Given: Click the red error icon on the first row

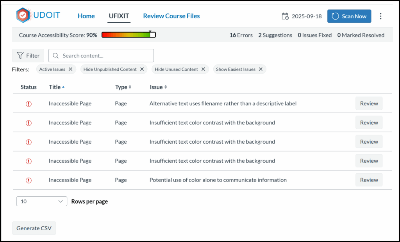Looking at the screenshot, I should pos(28,103).
